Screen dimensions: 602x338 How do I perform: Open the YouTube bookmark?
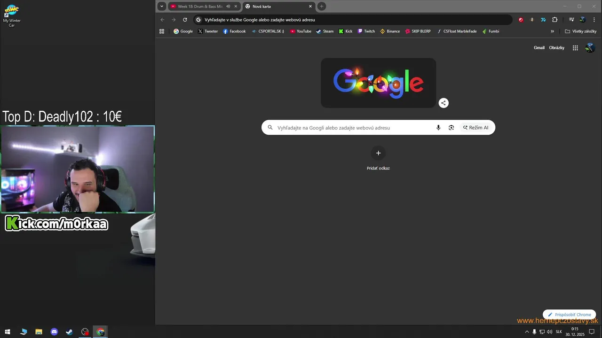pos(301,31)
